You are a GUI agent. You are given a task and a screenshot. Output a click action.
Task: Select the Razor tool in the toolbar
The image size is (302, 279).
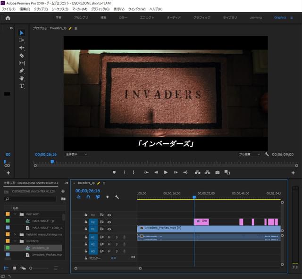coord(22,55)
